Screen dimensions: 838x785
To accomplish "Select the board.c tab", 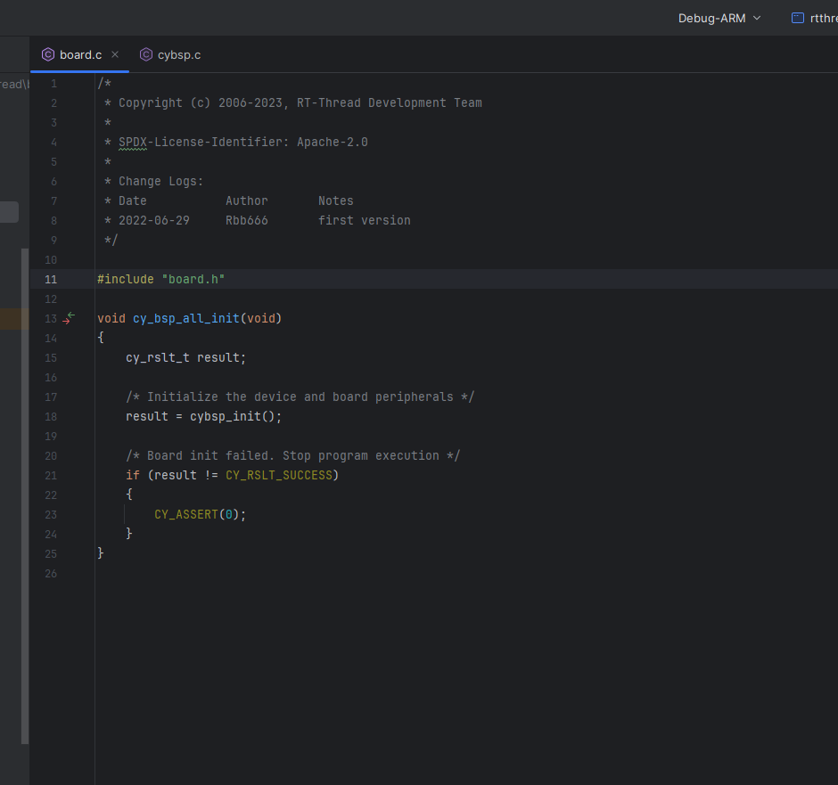I will tap(80, 54).
